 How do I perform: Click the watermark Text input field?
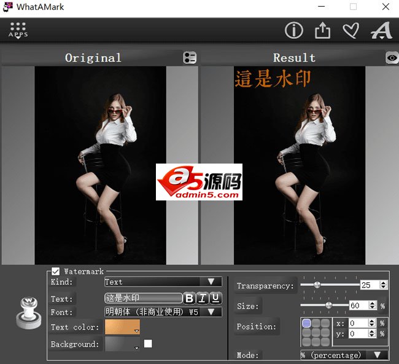tap(144, 298)
